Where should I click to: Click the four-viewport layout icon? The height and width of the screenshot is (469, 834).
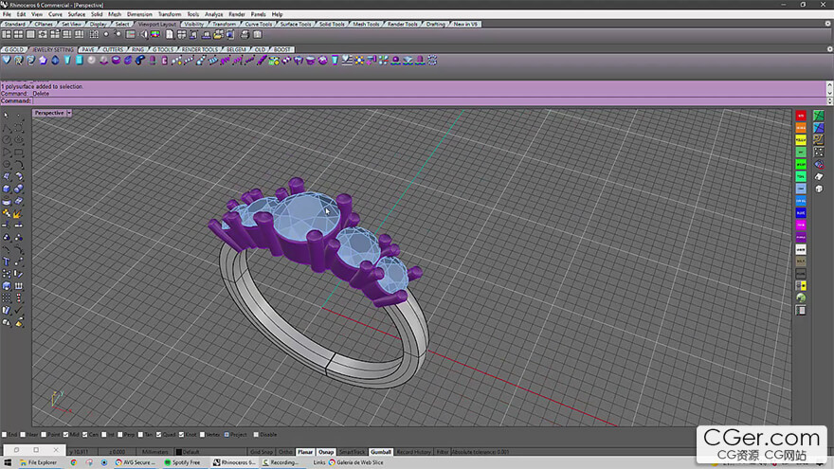tap(19, 34)
